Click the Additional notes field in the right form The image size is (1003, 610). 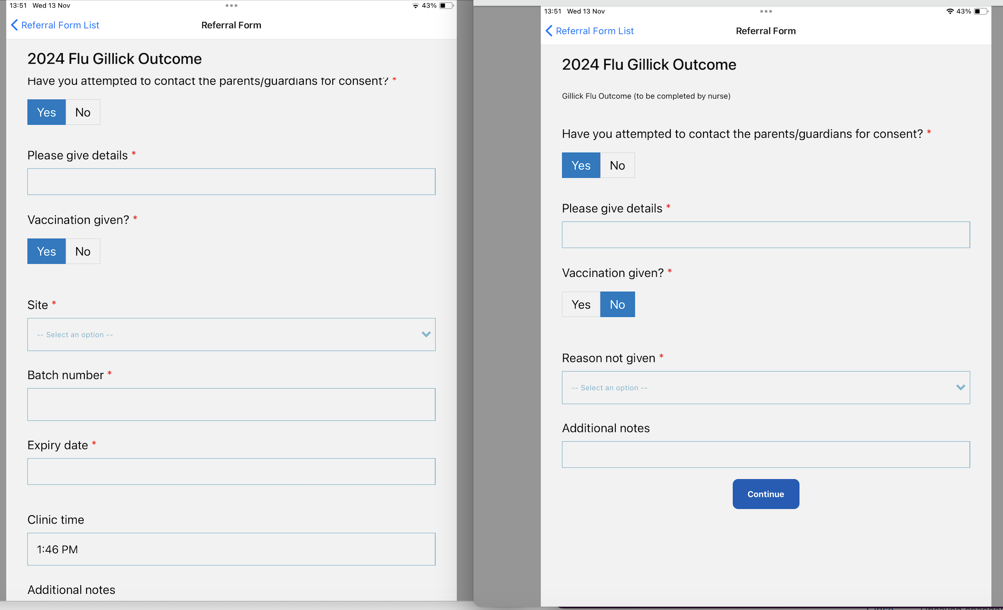(x=765, y=454)
